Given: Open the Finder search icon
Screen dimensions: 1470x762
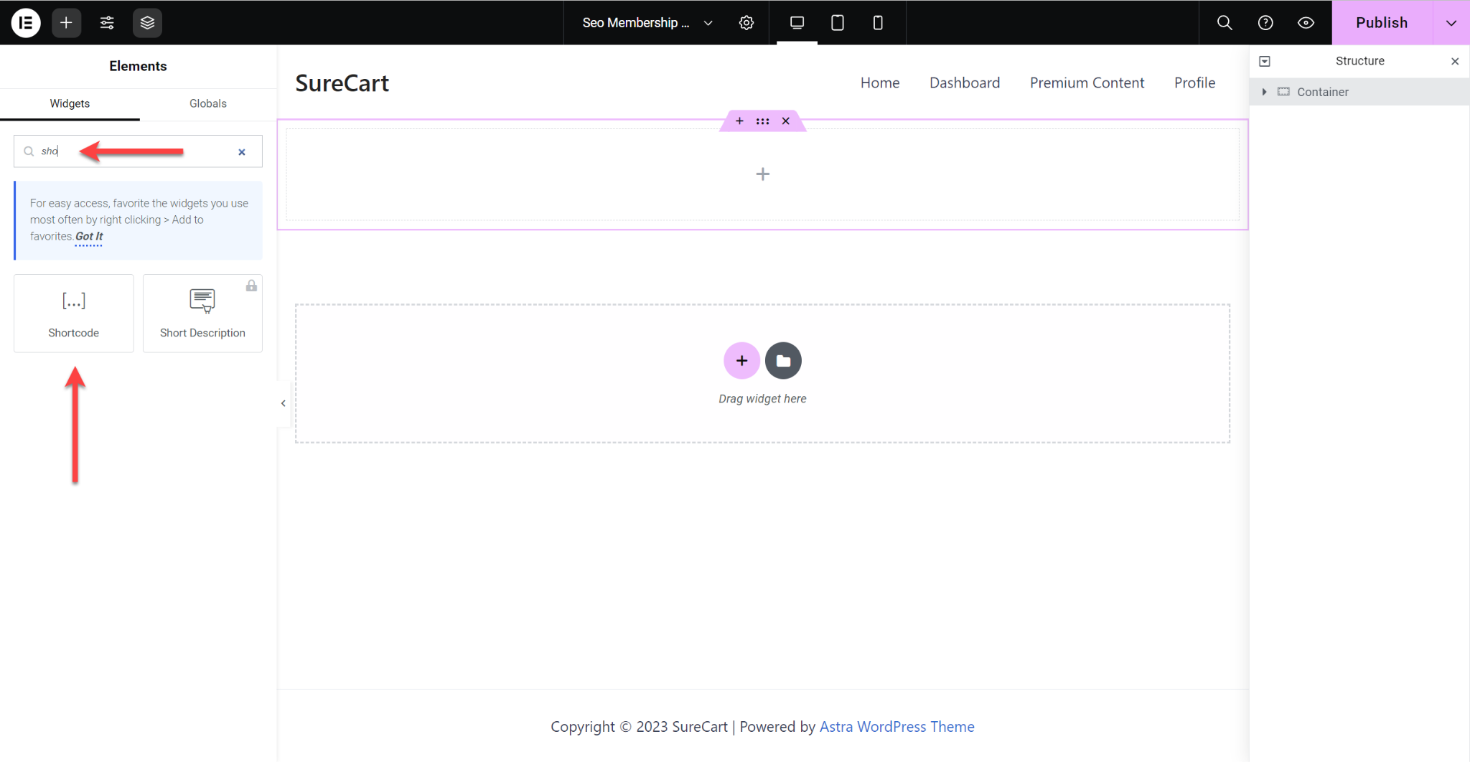Looking at the screenshot, I should [x=1224, y=22].
